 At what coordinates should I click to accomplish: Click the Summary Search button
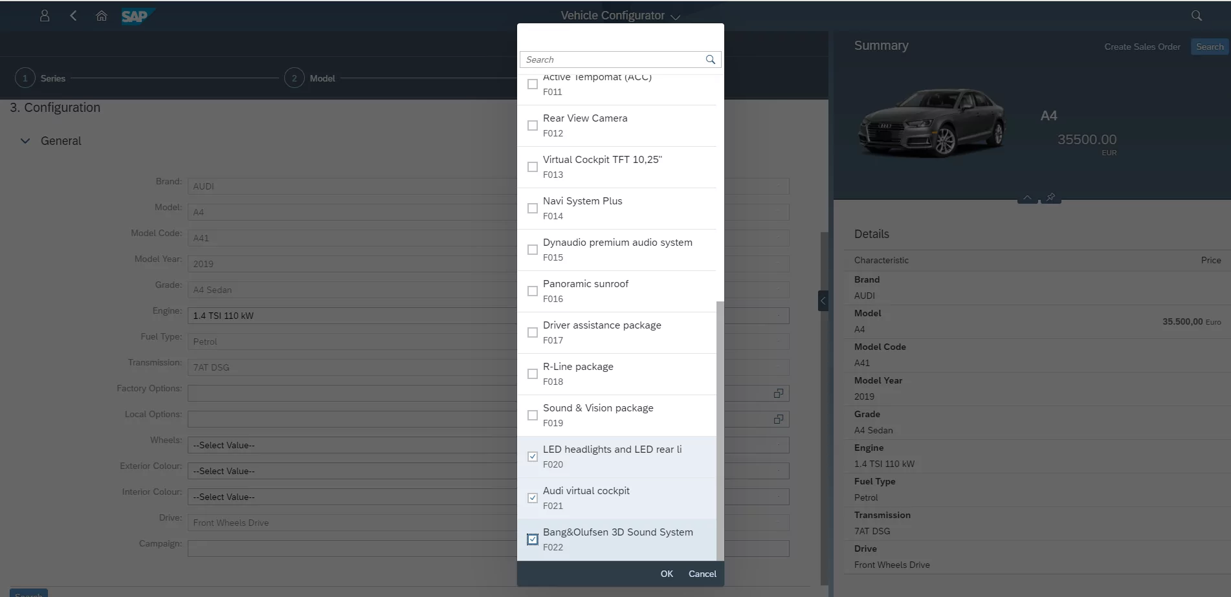click(x=1210, y=47)
